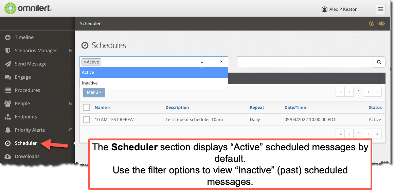
Task: Open the hamburger menu icon
Action: click(x=381, y=9)
